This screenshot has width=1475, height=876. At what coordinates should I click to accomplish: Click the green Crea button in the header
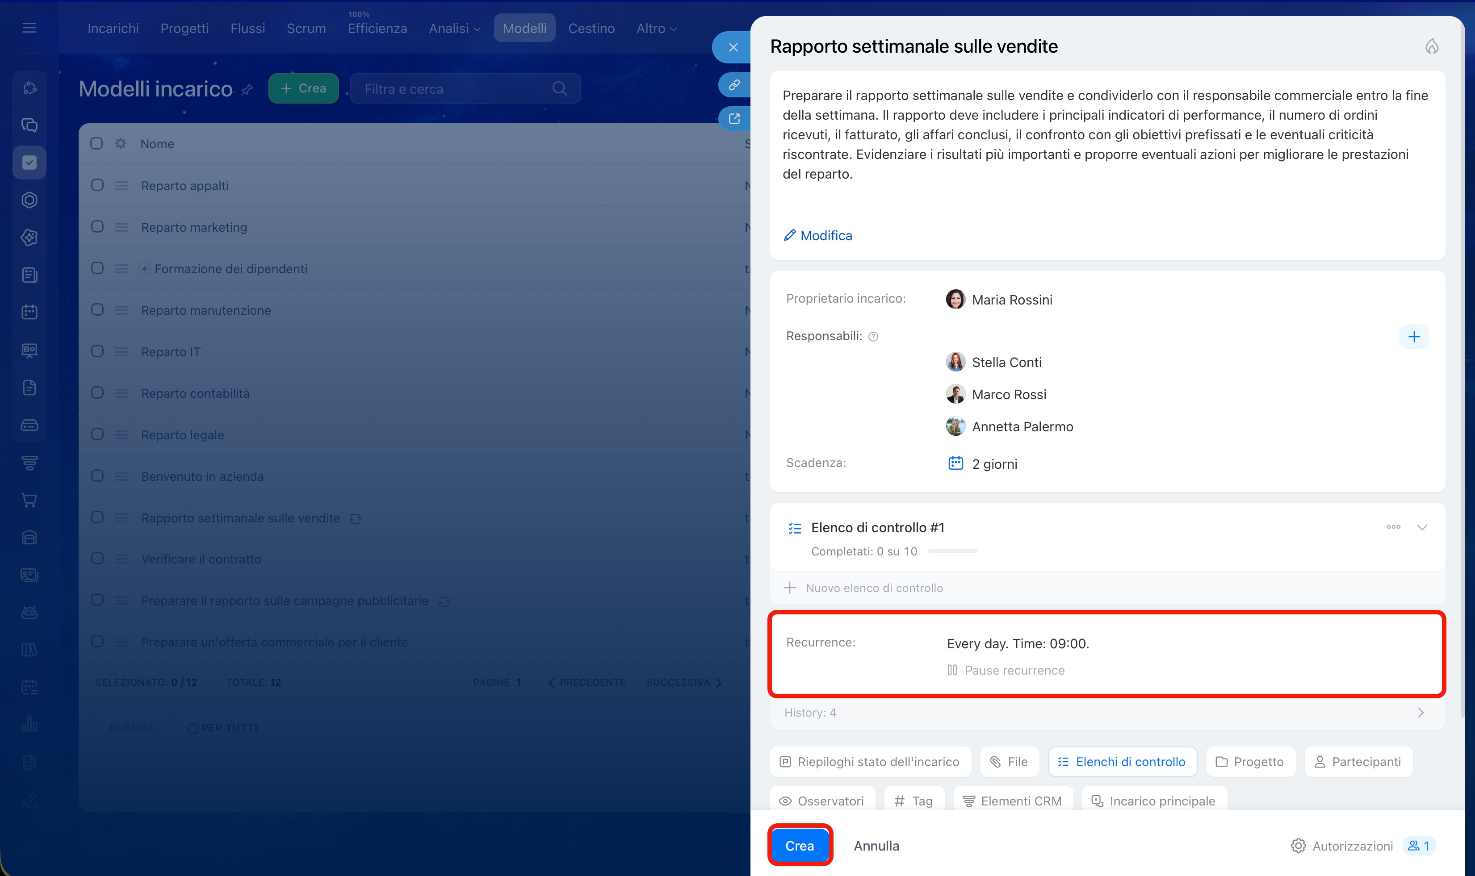pyautogui.click(x=303, y=88)
